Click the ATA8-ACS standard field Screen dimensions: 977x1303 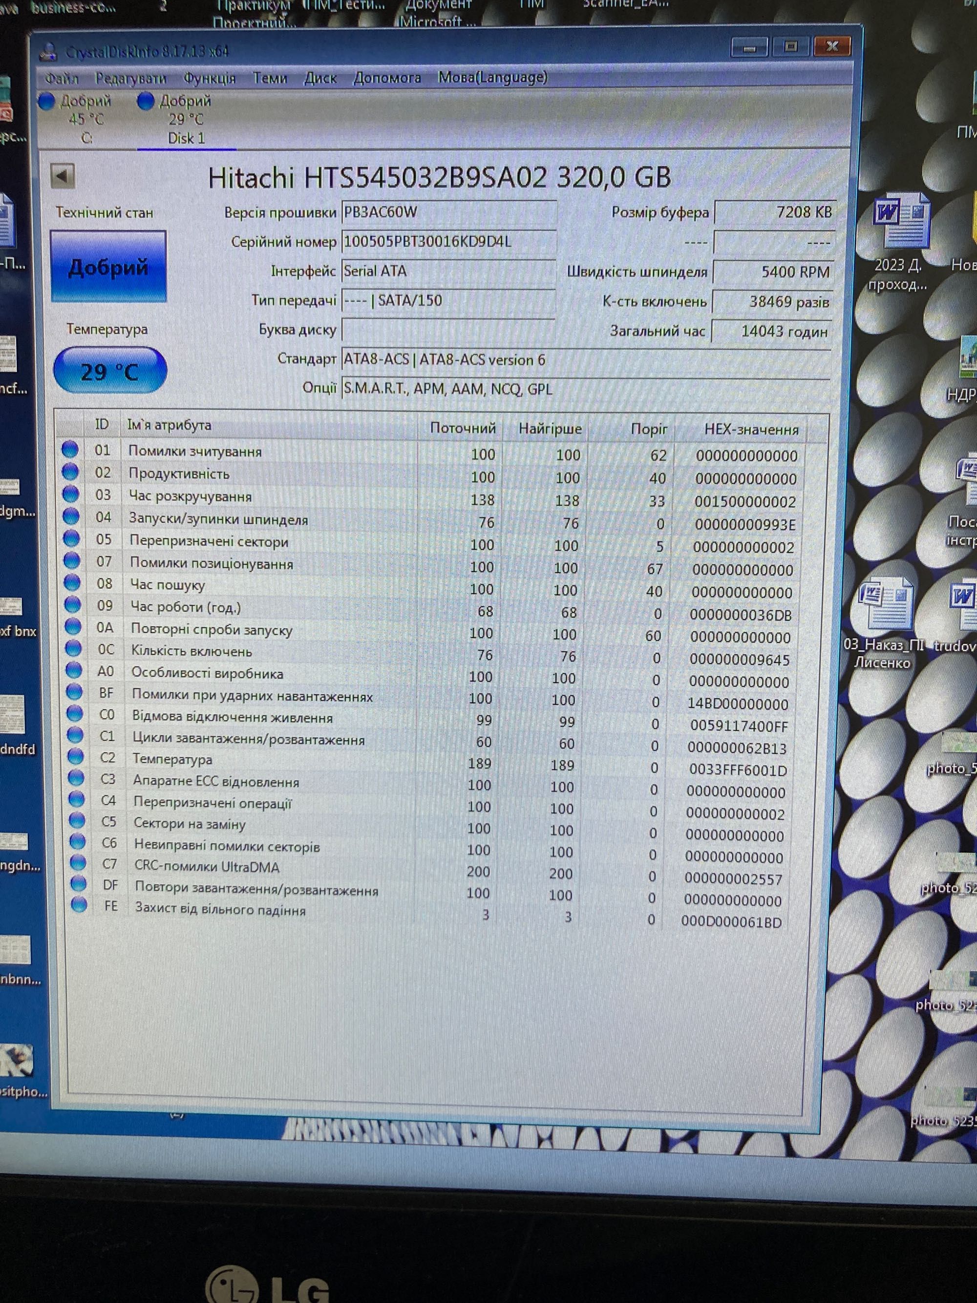[x=586, y=359]
